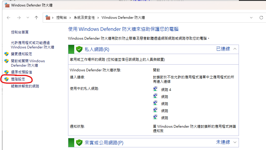Go to 控制台首頁 in sidebar
The image size is (266, 150).
(x=20, y=32)
